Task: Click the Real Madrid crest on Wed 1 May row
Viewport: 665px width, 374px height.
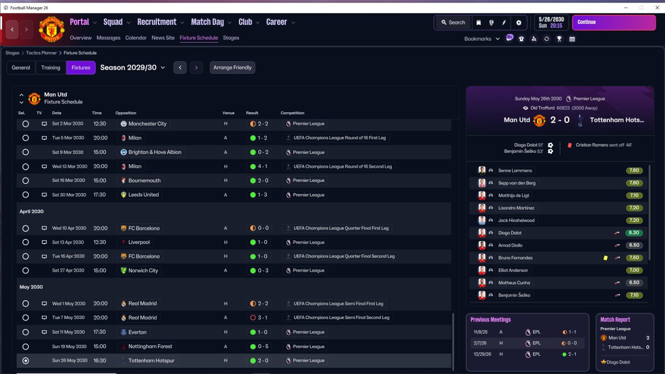Action: (x=124, y=303)
